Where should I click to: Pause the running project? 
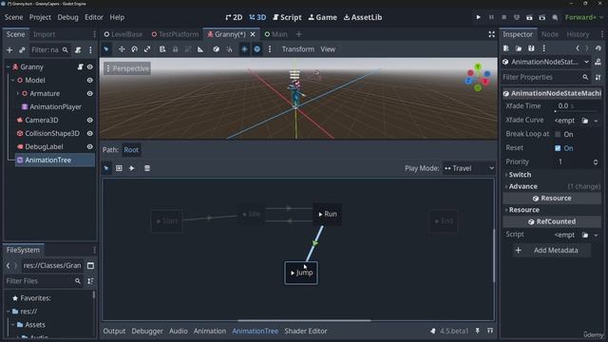coord(491,17)
